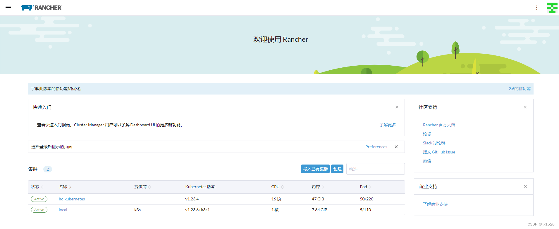Sort clusters by 内存 column
The image size is (559, 229).
(318, 187)
